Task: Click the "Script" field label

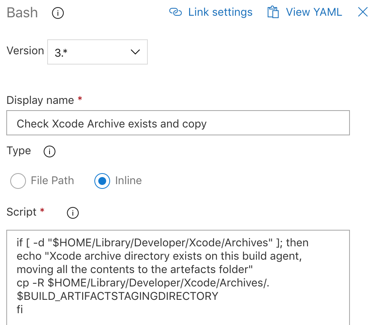Action: pyautogui.click(x=22, y=212)
